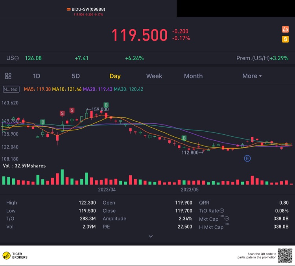The width and height of the screenshot is (295, 266).
Task: Tap the H Mkt Cap label
Action: click(211, 227)
